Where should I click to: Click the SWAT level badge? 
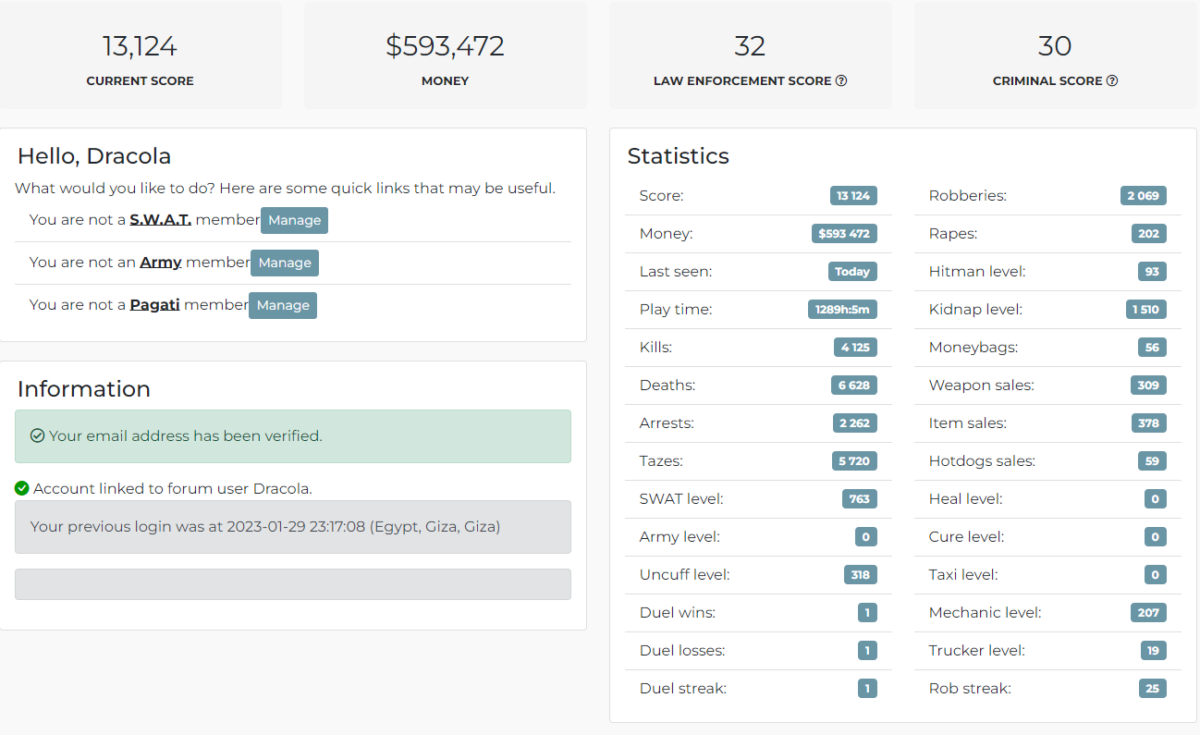coord(860,499)
